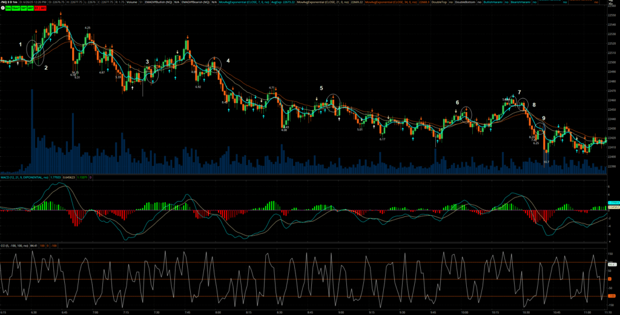Click the orange -100 level in CCI header
Screen dimensions: 620x315
click(x=54, y=246)
